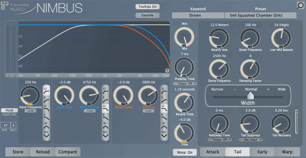
Task: Switch to the Attack tab
Action: pyautogui.click(x=213, y=152)
